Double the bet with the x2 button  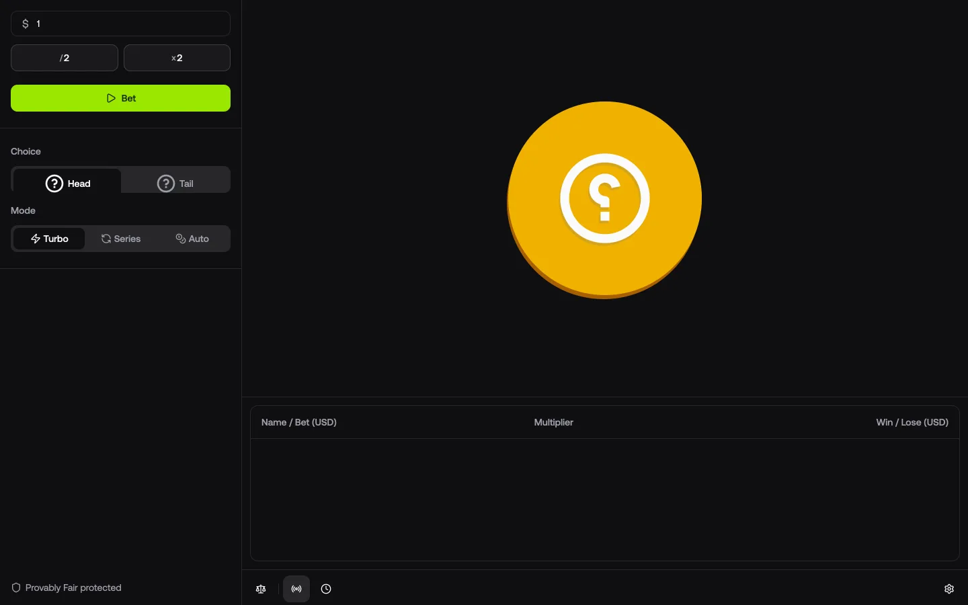[x=177, y=58]
